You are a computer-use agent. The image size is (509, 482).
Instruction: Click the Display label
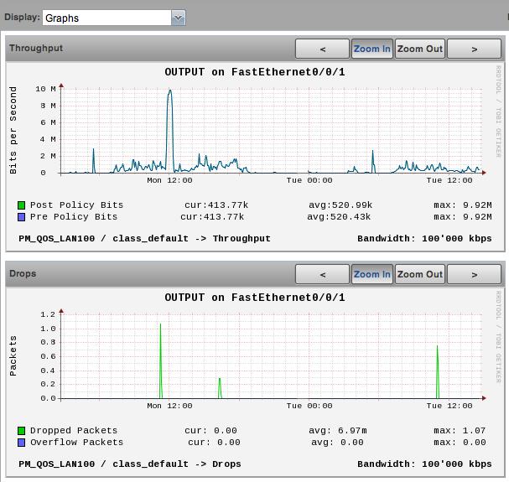(22, 18)
